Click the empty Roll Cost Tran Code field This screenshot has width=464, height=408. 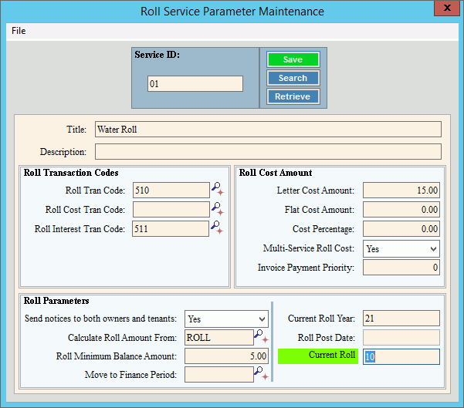coord(171,209)
